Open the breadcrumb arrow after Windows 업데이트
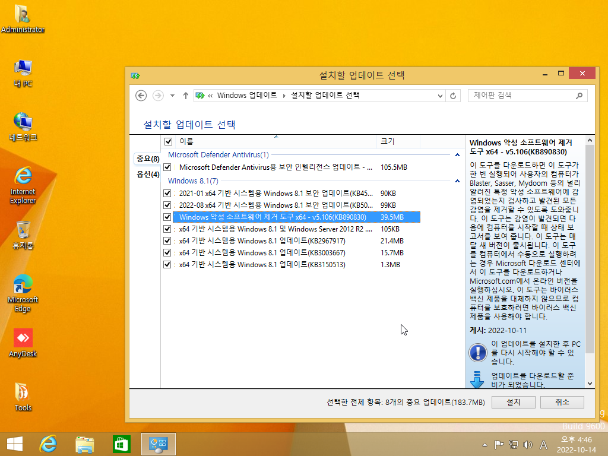This screenshot has height=456, width=608. (x=284, y=96)
